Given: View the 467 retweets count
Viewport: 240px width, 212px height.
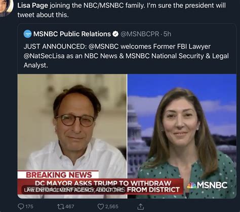Looking at the screenshot, I should point(70,206).
